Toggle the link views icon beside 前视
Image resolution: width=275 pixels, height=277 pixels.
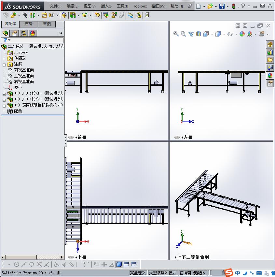[x=71, y=137]
